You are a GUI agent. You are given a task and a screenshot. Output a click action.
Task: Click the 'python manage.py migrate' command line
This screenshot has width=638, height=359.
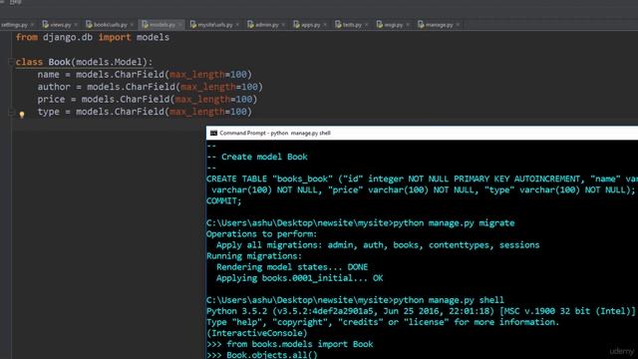tap(361, 223)
